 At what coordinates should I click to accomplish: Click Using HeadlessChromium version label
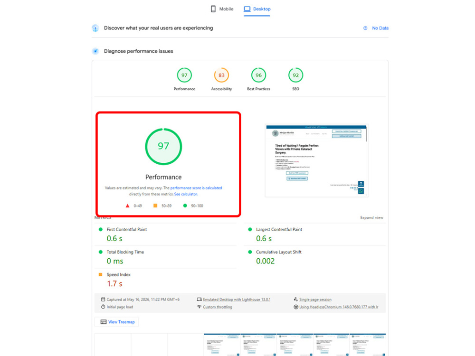coord(339,307)
